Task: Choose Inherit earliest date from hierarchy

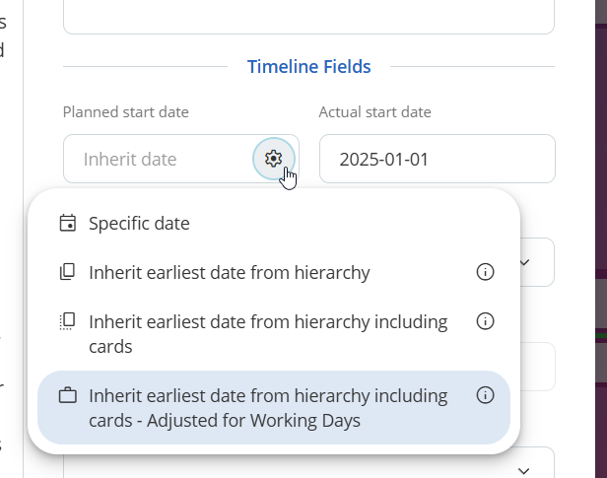Action: click(x=274, y=272)
